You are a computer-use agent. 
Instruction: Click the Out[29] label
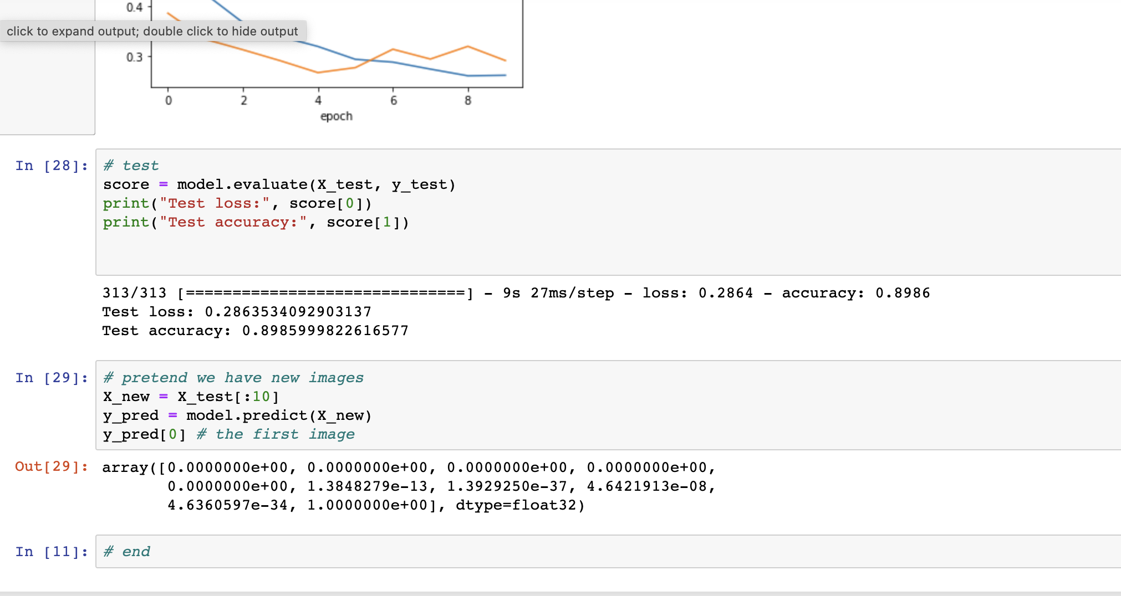pos(51,467)
